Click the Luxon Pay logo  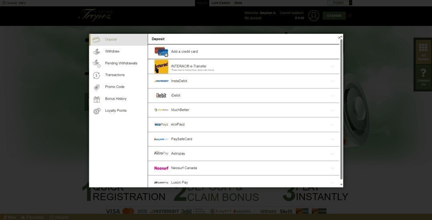pos(161,182)
